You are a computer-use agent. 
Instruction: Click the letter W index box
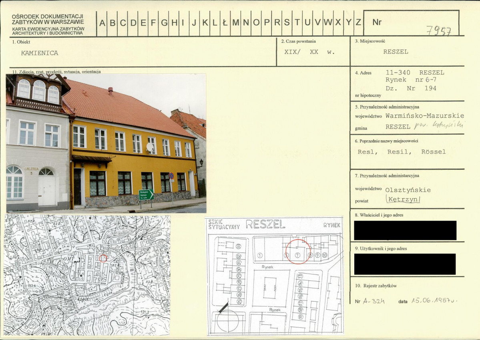pyautogui.click(x=328, y=23)
